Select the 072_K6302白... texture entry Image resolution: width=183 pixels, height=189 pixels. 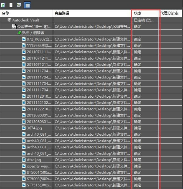[39, 39]
